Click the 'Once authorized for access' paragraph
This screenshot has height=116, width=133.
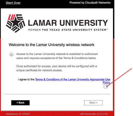[56, 68]
